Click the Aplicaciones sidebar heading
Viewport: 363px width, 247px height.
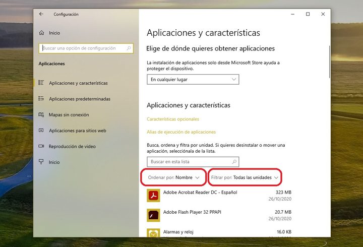[x=51, y=64]
